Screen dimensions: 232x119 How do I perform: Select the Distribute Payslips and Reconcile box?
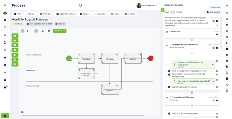coord(133,58)
